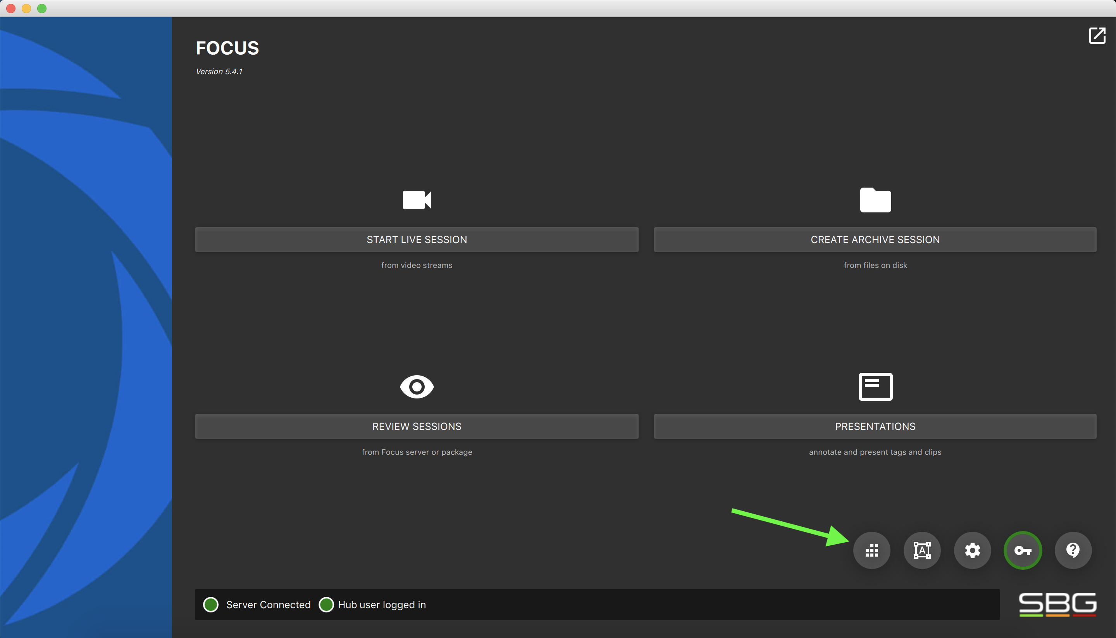Click 'from Focus server or package' caption
This screenshot has height=638, width=1116.
[417, 452]
